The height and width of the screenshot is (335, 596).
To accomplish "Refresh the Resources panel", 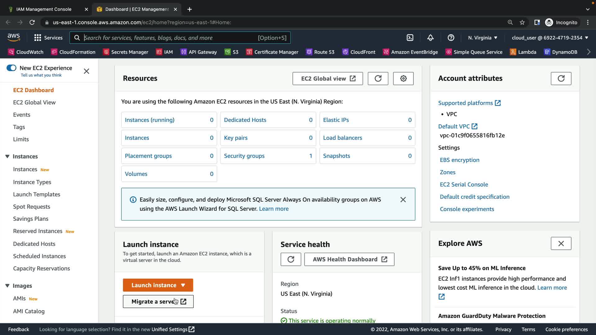I will 378,78.
